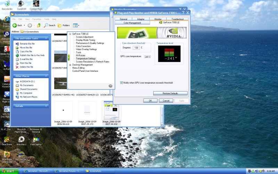This screenshot has width=278, height=174.
Task: Click the Up folder icon in Explorer
Action: [39, 25]
